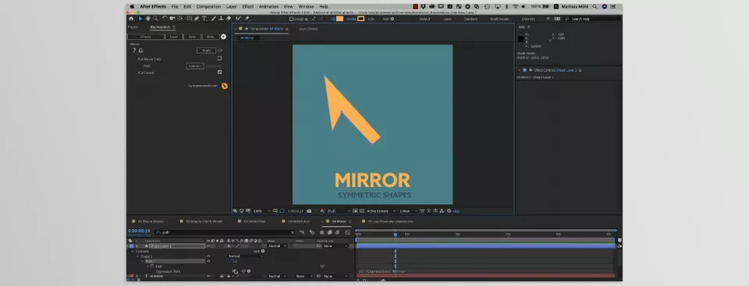Select the Pan Behind anchor point tool
The image size is (749, 286).
coord(179,19)
